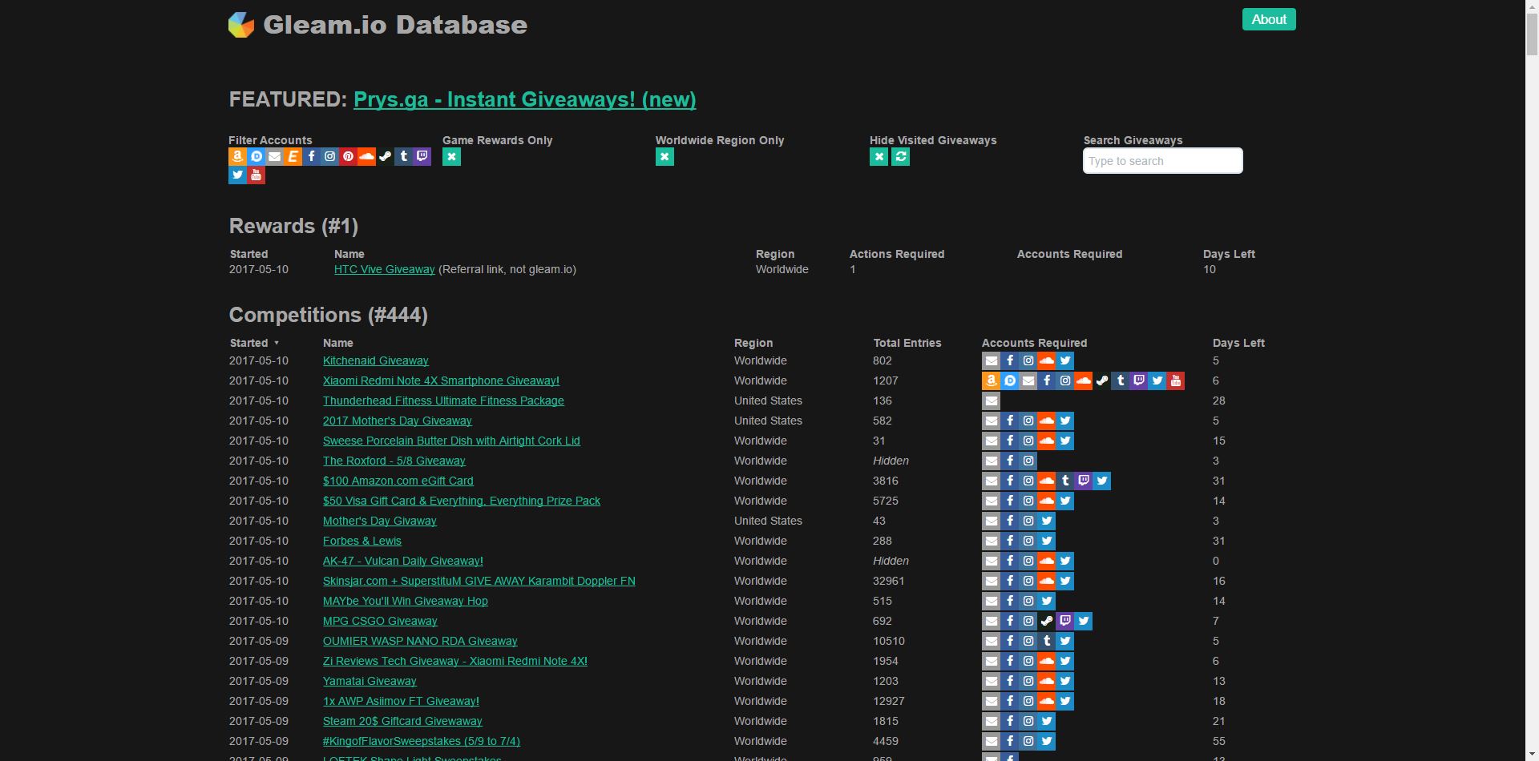The width and height of the screenshot is (1539, 761).
Task: Filter accounts by SoundCloud icon
Action: point(366,157)
